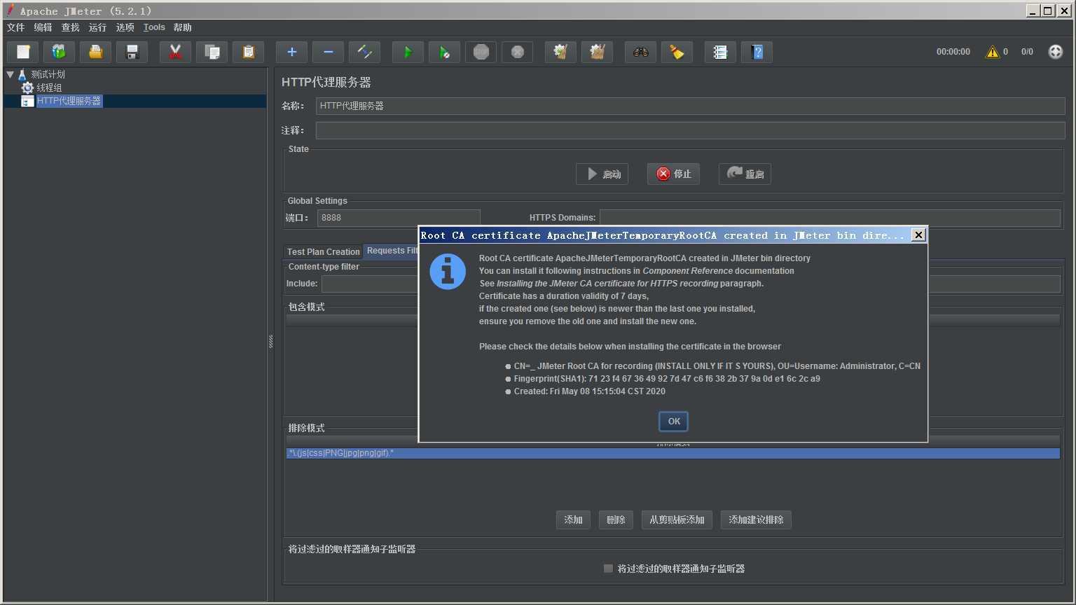Click the Fingerprint(SHA1) line in dialog
Image resolution: width=1076 pixels, height=605 pixels.
coord(667,379)
